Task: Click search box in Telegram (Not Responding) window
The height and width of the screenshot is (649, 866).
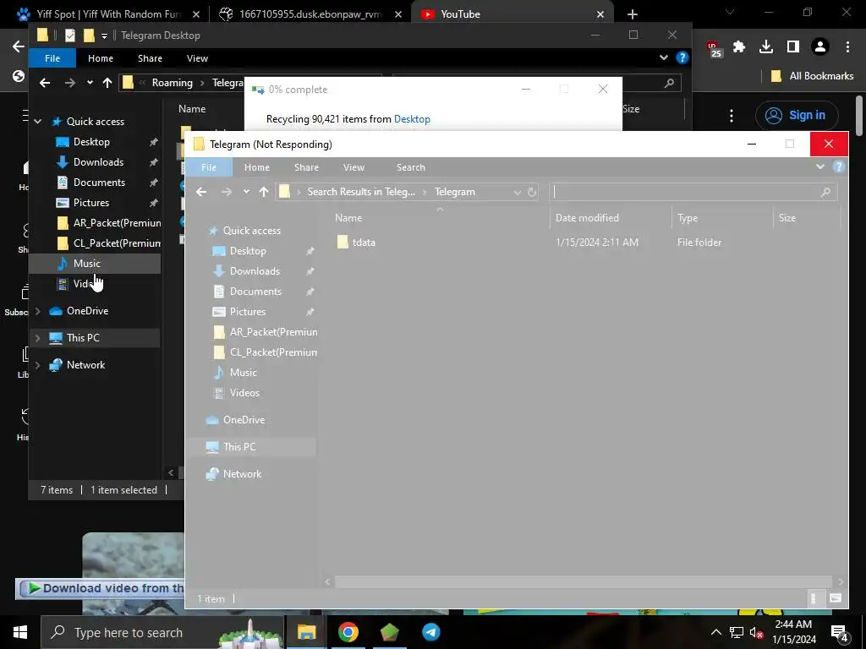Action: [693, 192]
